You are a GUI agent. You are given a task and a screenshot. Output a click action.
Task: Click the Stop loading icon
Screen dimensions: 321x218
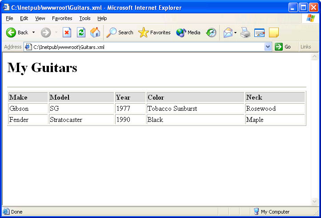[x=67, y=32]
